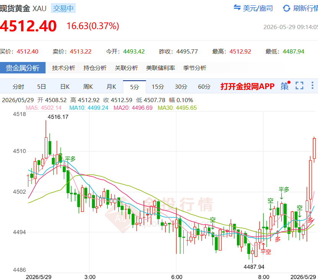Image resolution: width=318 pixels, height=280 pixels.
Task: Click the 3:00 time axis label
Action: point(90,277)
